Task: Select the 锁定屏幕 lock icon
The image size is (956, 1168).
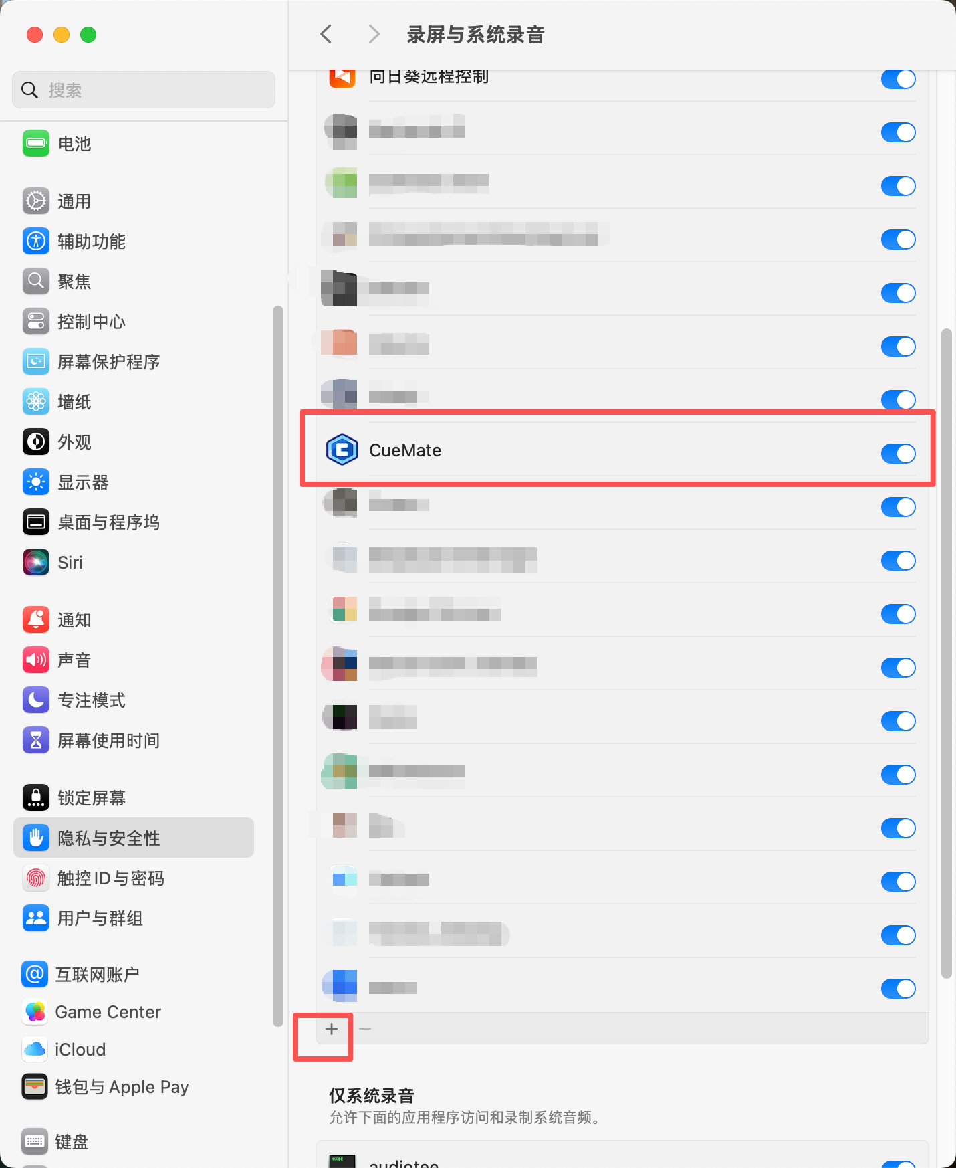Action: click(36, 798)
